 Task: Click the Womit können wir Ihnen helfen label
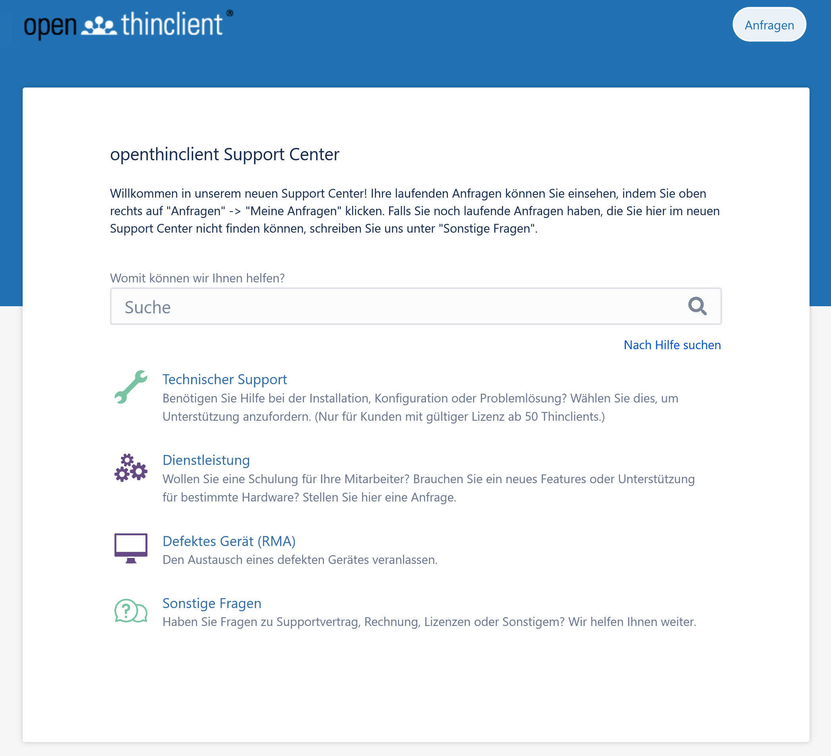[197, 278]
